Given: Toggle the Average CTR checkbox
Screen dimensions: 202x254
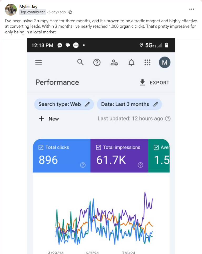Looking at the screenshot, I should [x=156, y=148].
